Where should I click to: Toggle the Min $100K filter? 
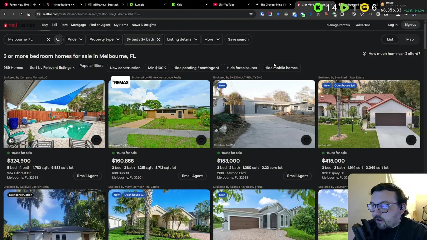tap(157, 68)
